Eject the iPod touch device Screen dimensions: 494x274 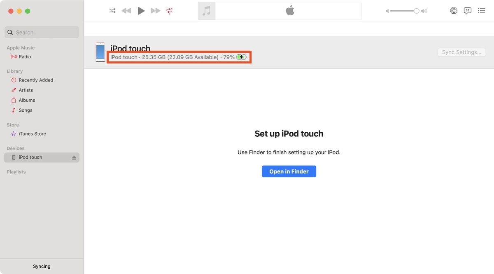(x=74, y=157)
